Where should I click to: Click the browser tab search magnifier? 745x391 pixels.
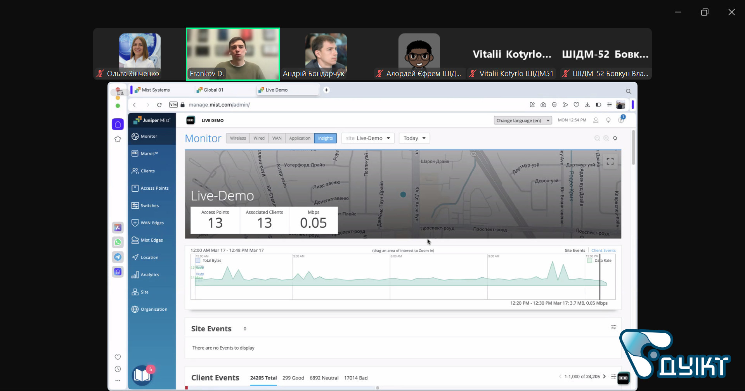pos(629,92)
